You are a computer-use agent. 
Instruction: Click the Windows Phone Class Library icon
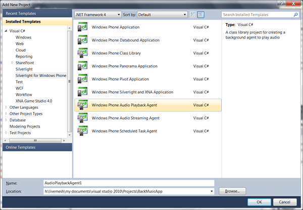[x=82, y=53]
